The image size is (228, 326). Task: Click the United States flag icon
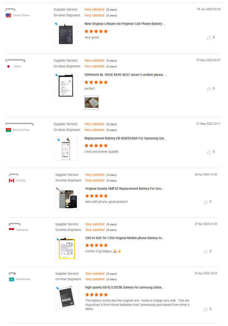tap(9, 15)
